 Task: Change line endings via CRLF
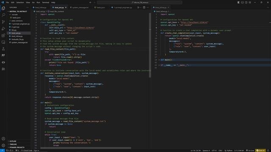pyautogui.click(x=220, y=150)
